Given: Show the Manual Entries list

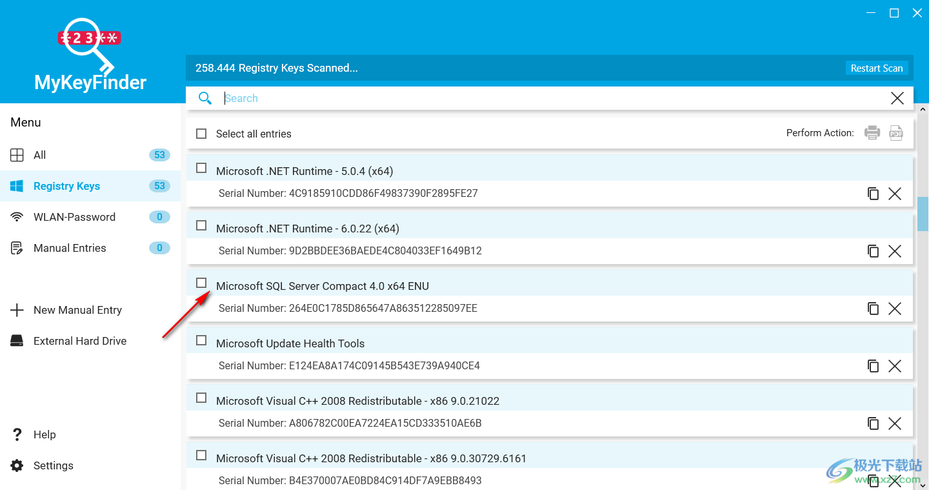Looking at the screenshot, I should point(90,248).
